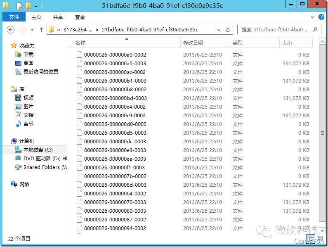Refresh the current folder view
Image resolution: width=328 pixels, height=247 pixels.
click(x=228, y=30)
